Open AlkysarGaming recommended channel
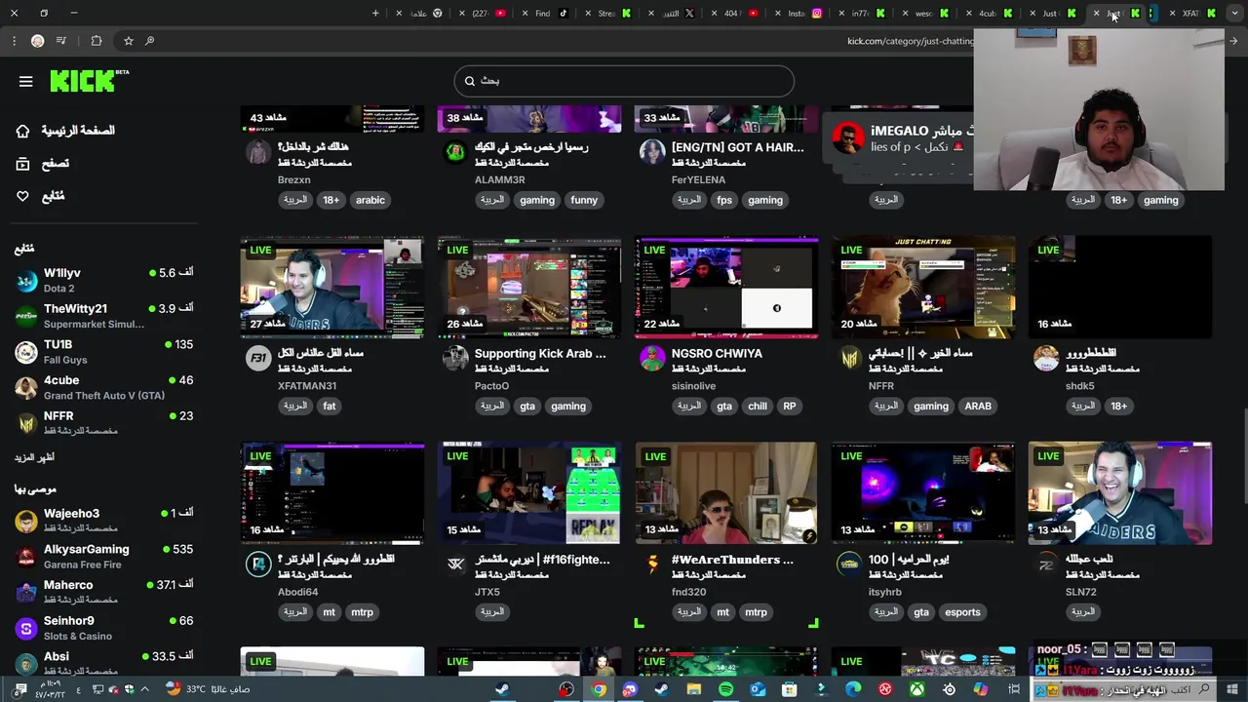The height and width of the screenshot is (702, 1248). pos(103,556)
